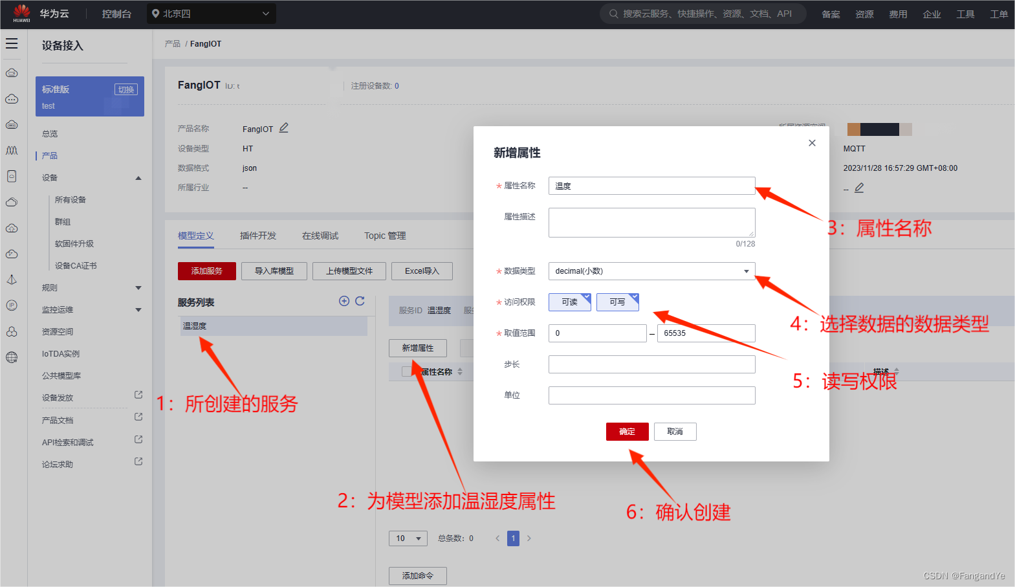Click 产品 breadcrumb link
This screenshot has height=587, width=1015.
pos(173,44)
